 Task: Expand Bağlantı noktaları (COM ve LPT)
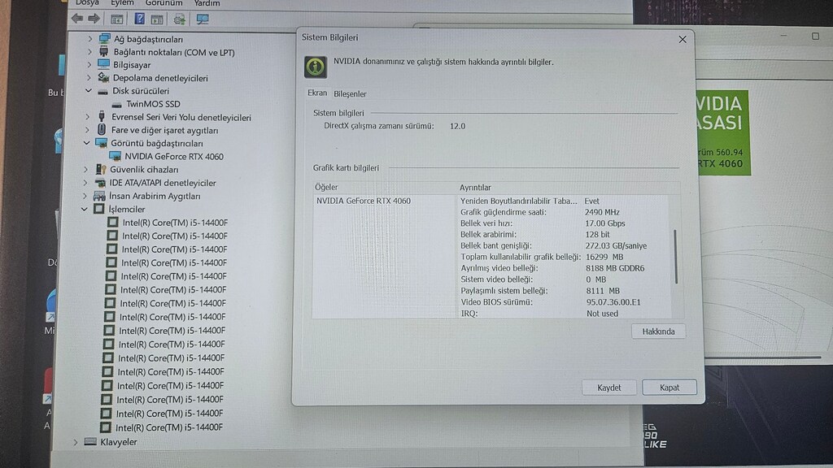point(89,51)
